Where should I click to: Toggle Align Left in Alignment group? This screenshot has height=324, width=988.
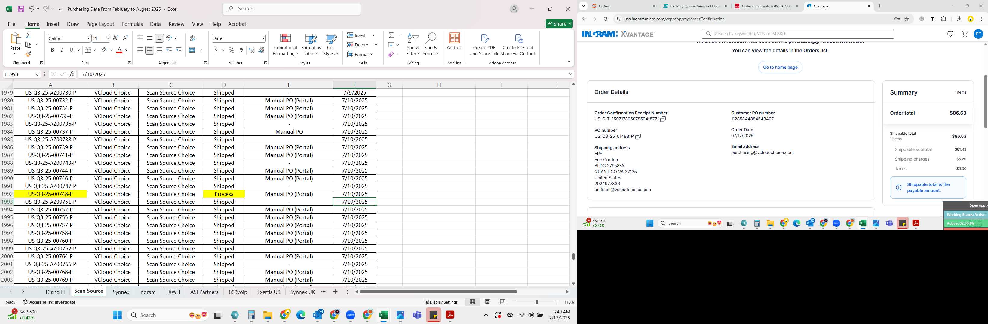click(140, 50)
